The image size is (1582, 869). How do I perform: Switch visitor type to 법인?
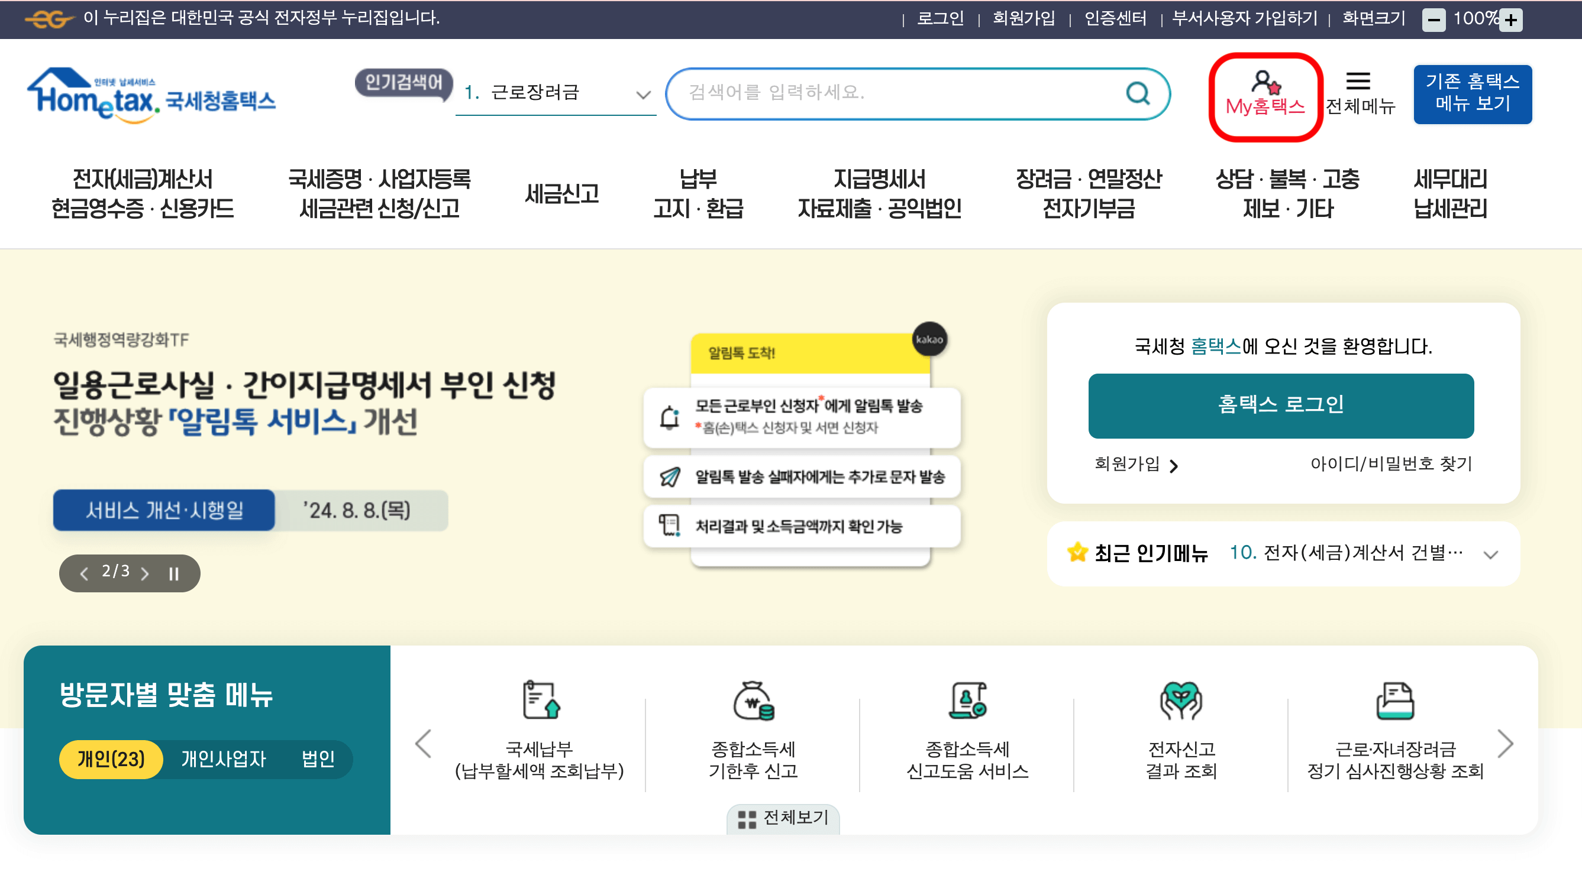coord(318,759)
